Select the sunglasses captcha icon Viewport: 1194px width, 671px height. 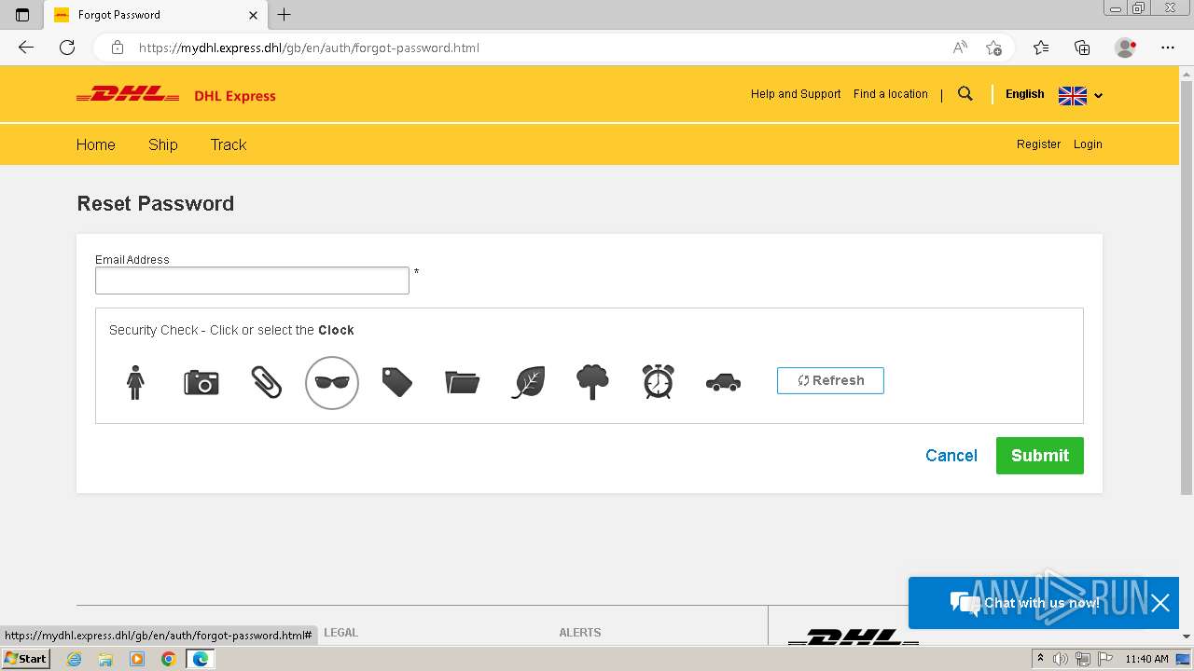coord(332,382)
